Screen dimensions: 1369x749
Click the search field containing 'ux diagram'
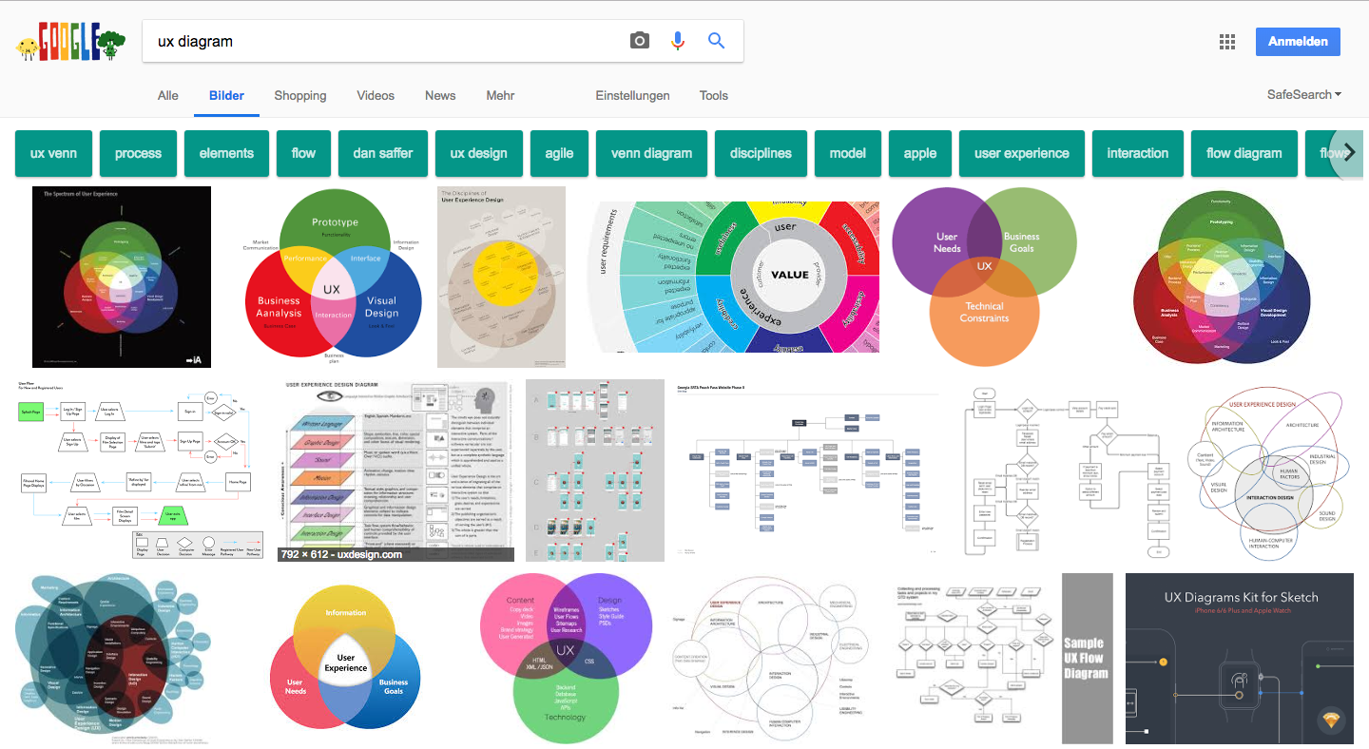coord(380,41)
